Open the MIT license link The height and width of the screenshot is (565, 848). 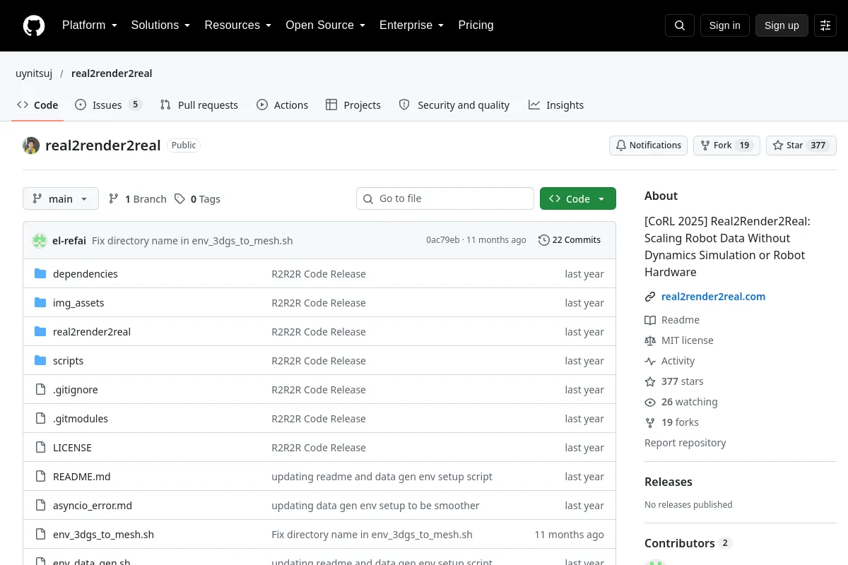(679, 340)
